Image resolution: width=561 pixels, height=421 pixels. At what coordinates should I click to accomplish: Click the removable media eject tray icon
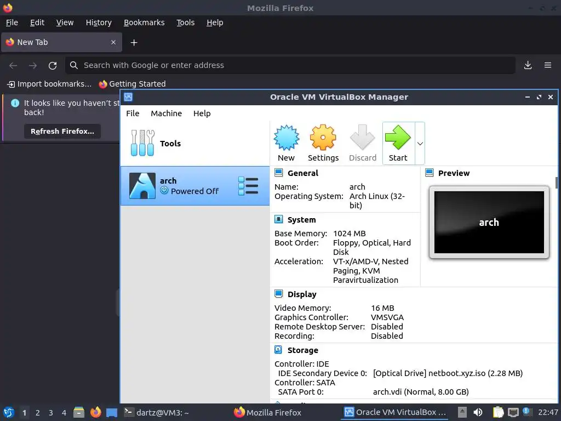(462, 412)
